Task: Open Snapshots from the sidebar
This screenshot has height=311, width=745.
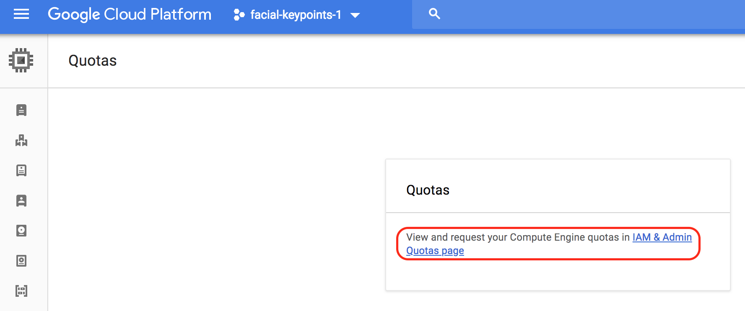Action: [21, 261]
